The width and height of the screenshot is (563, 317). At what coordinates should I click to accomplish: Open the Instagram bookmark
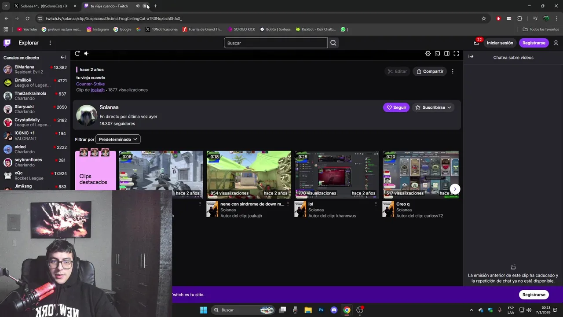(x=98, y=29)
